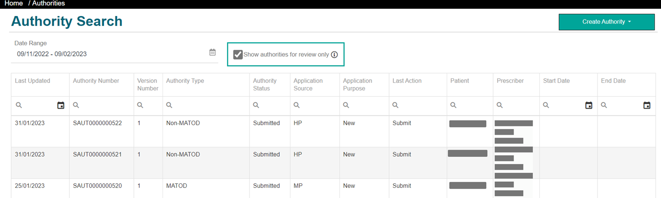Click the Authority Number search magnifier icon
Screen dimensions: 661x198
click(x=76, y=105)
